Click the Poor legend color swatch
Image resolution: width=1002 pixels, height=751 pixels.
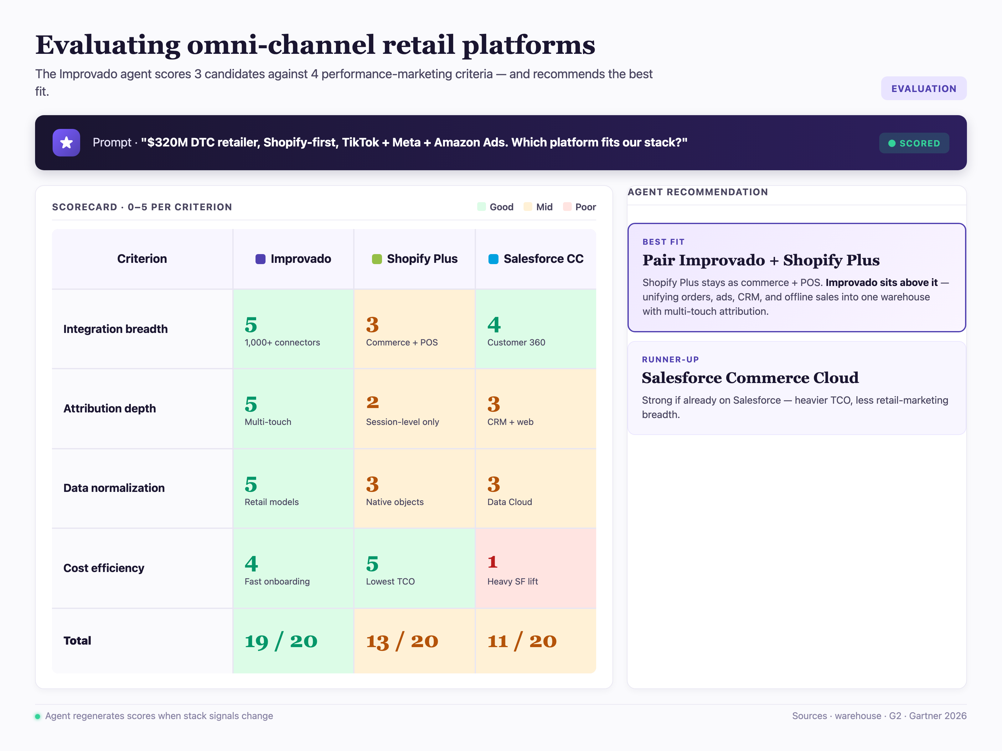coord(567,207)
